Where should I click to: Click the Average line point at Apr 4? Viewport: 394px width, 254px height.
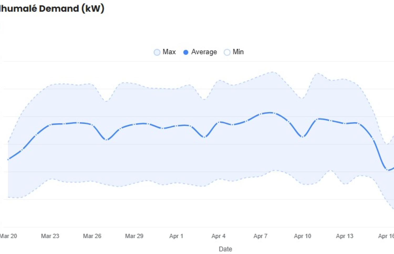pos(219,122)
